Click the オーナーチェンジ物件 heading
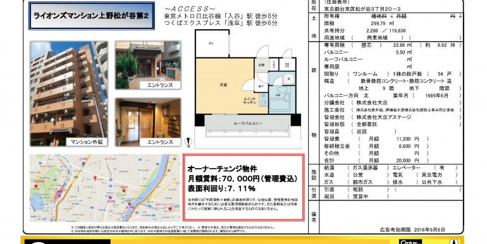487x244 pixels. [223, 169]
